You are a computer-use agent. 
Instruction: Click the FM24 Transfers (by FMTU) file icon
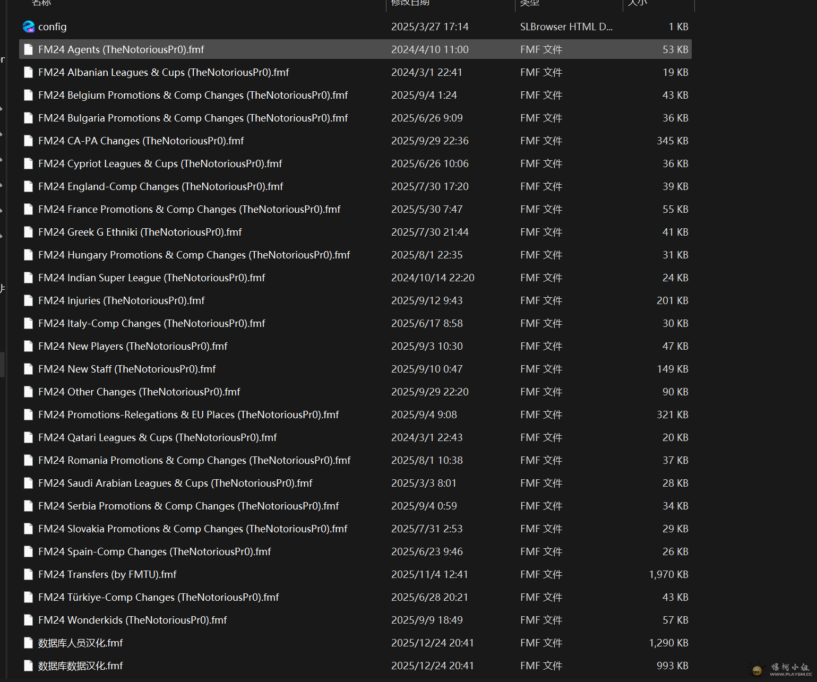click(29, 574)
